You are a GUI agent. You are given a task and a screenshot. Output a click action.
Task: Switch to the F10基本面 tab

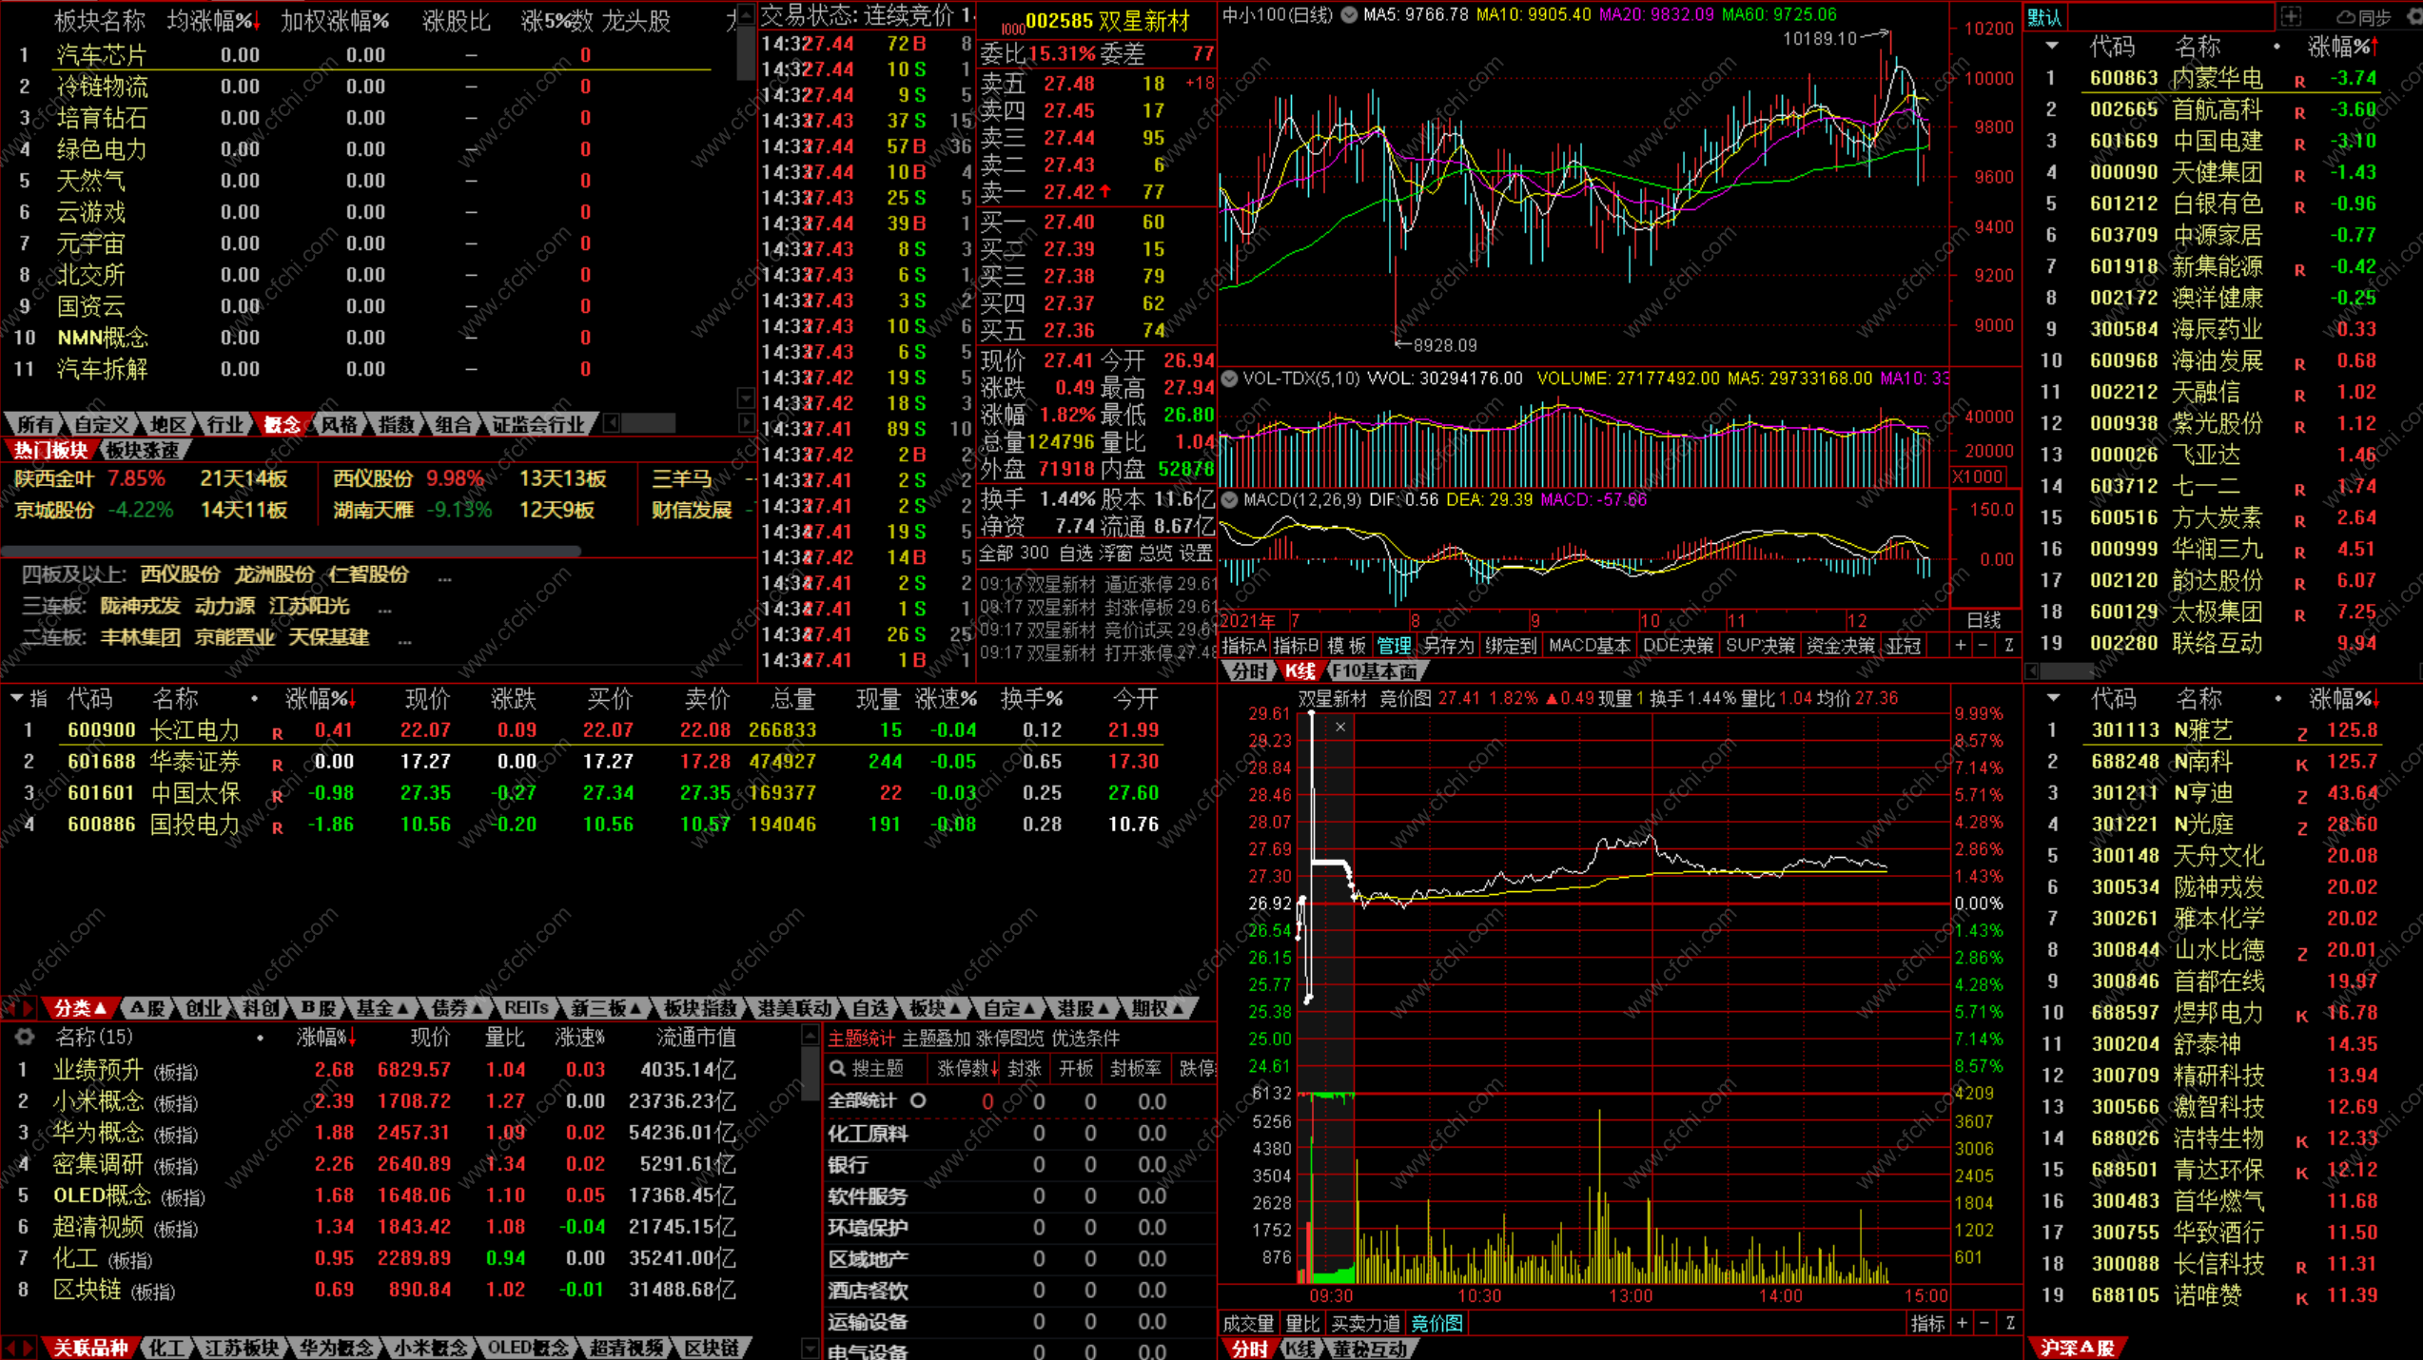[x=1375, y=671]
